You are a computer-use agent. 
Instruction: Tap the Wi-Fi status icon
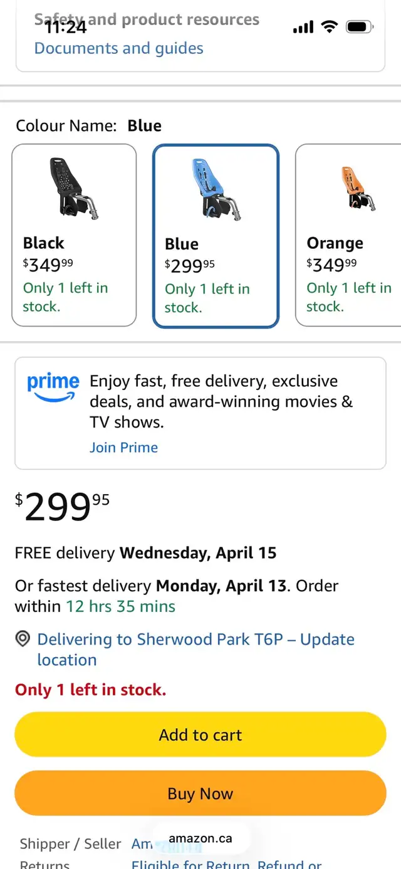pos(328,27)
